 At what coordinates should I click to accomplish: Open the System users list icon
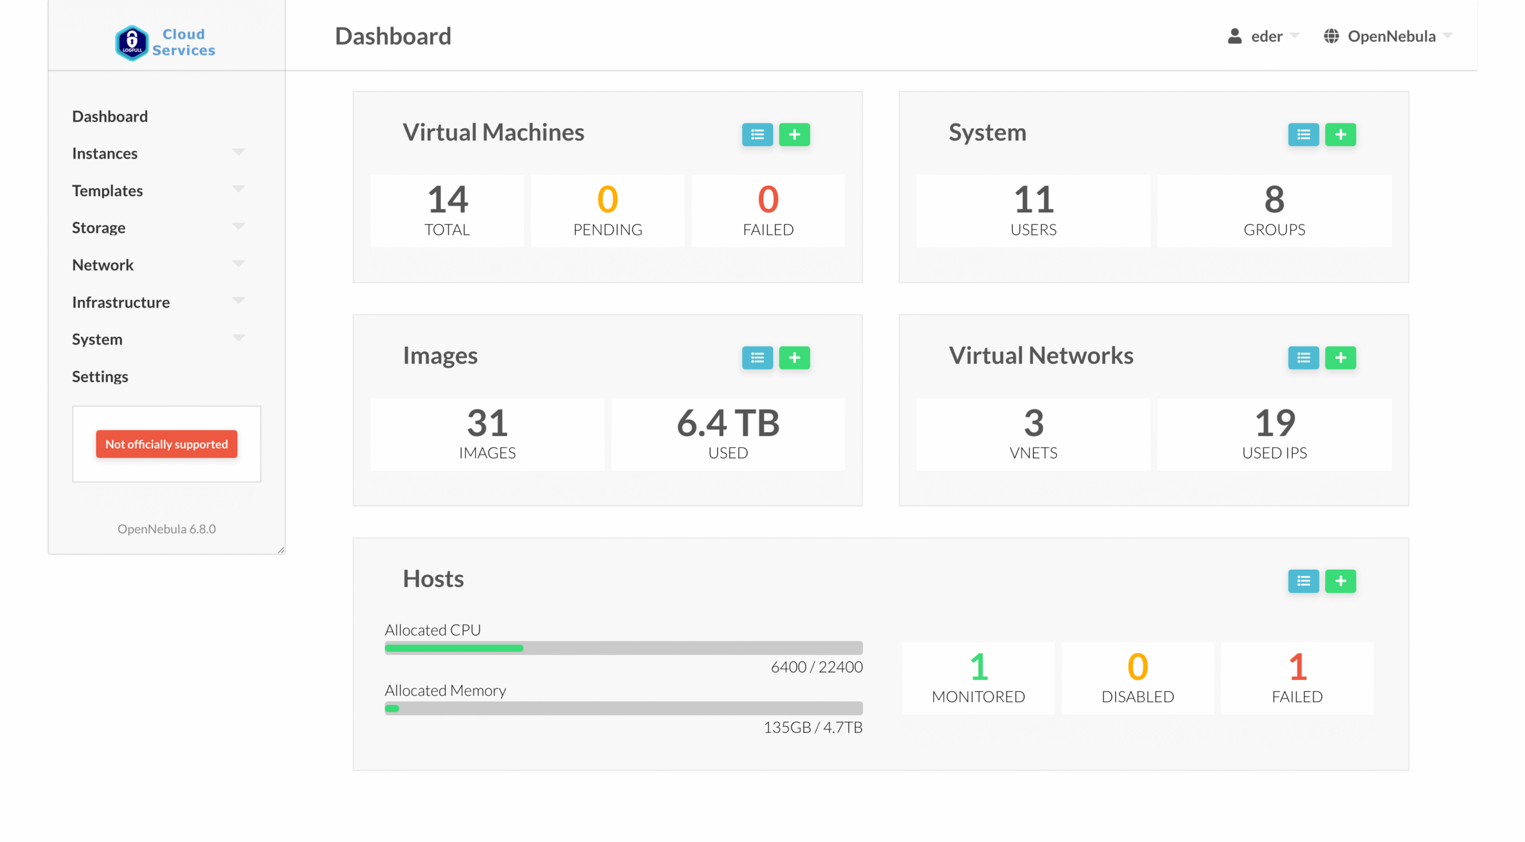pos(1303,135)
